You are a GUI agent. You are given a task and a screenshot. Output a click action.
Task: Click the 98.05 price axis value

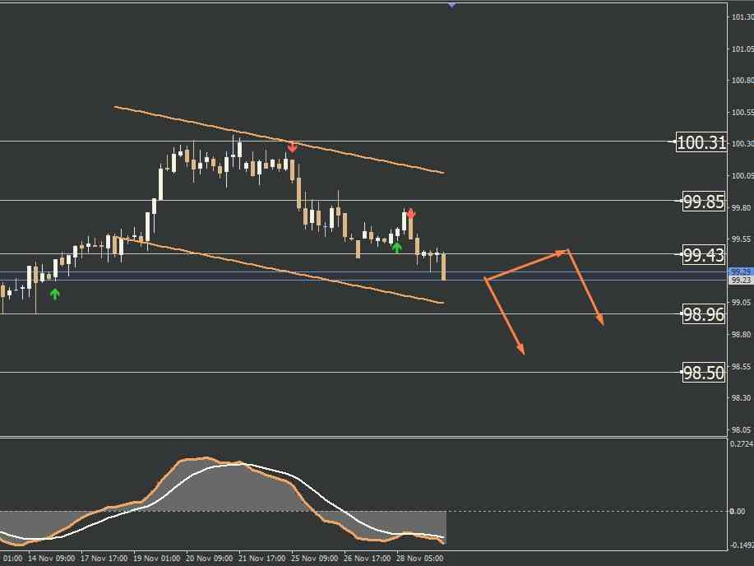(741, 429)
